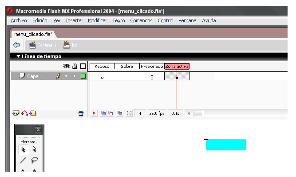Switch to menu_clicado.fla document tab
The image size is (296, 177).
pyautogui.click(x=33, y=34)
